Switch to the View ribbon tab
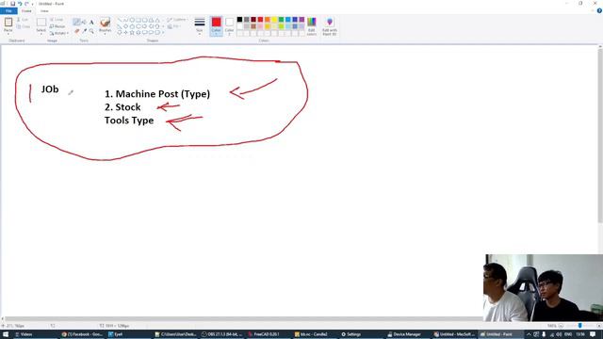Image resolution: width=603 pixels, height=339 pixels. [x=44, y=11]
